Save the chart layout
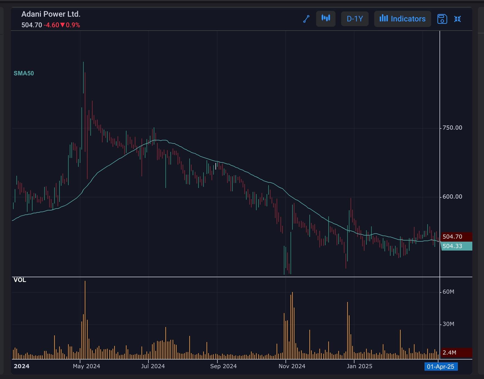 point(442,19)
